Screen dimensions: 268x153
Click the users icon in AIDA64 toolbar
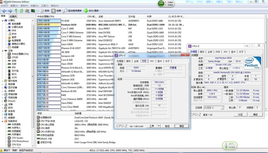tap(27, 11)
